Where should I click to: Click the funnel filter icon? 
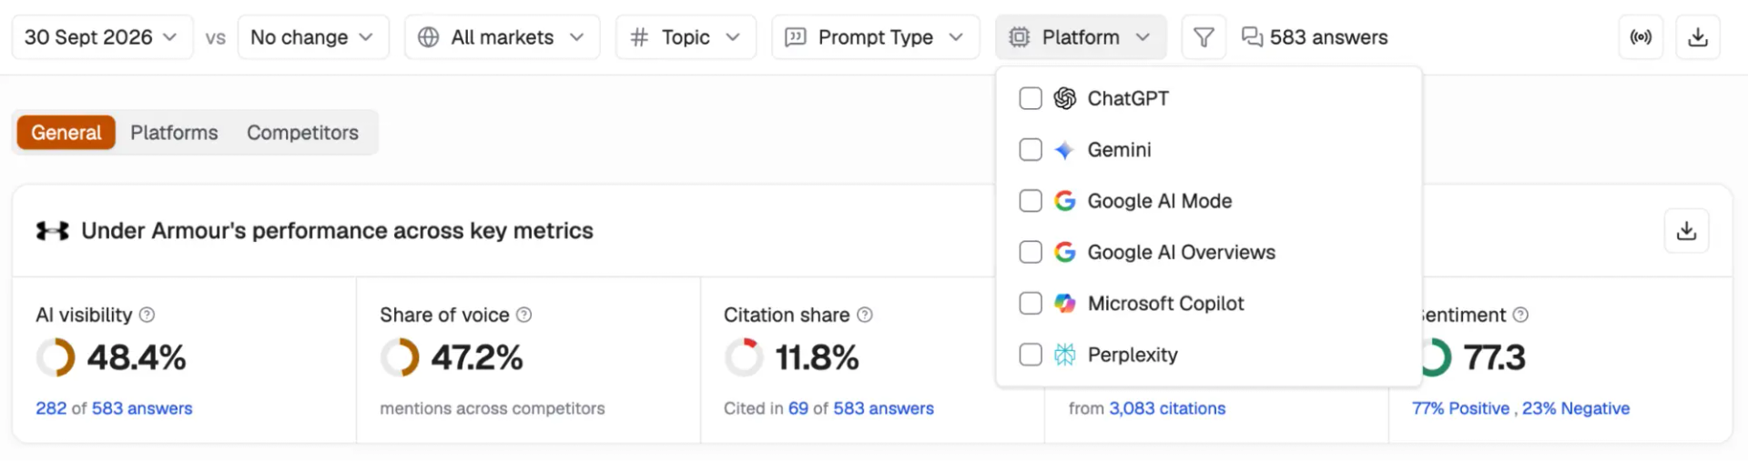click(x=1204, y=37)
